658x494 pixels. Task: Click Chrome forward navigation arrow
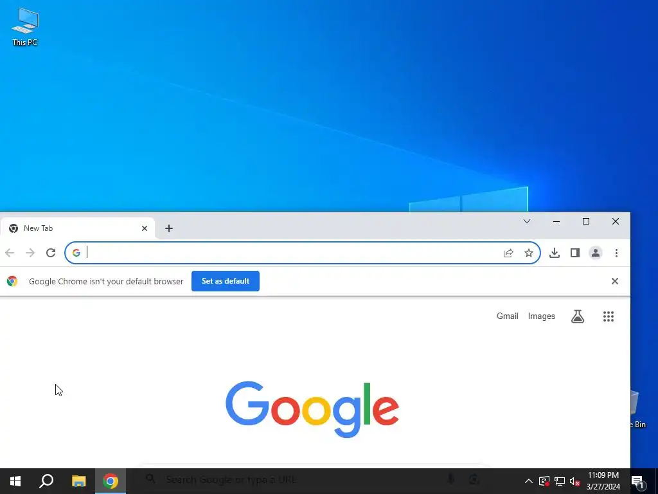(30, 253)
